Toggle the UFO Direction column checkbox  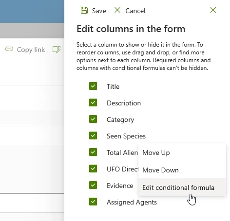(93, 169)
